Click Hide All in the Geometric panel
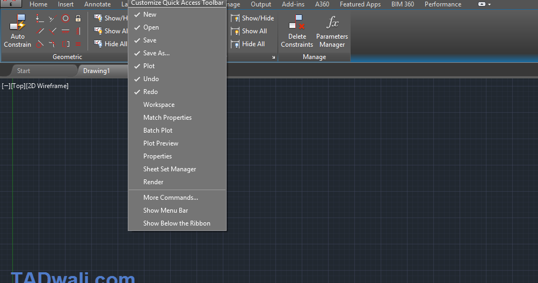The width and height of the screenshot is (538, 283). 111,44
